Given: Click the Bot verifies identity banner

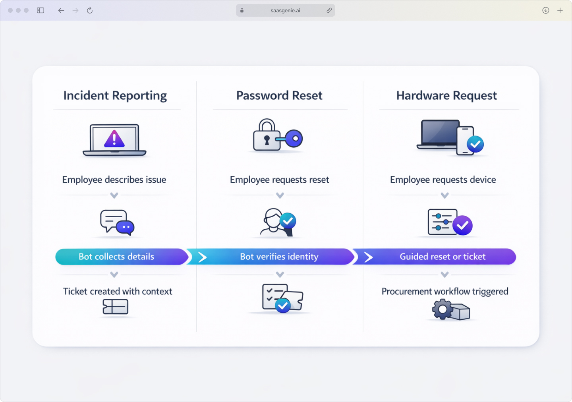Looking at the screenshot, I should [x=279, y=257].
